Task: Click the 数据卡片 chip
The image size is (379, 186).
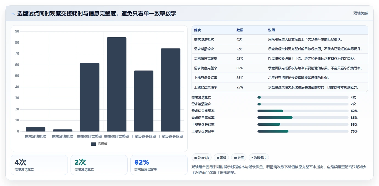Action: 259,158
